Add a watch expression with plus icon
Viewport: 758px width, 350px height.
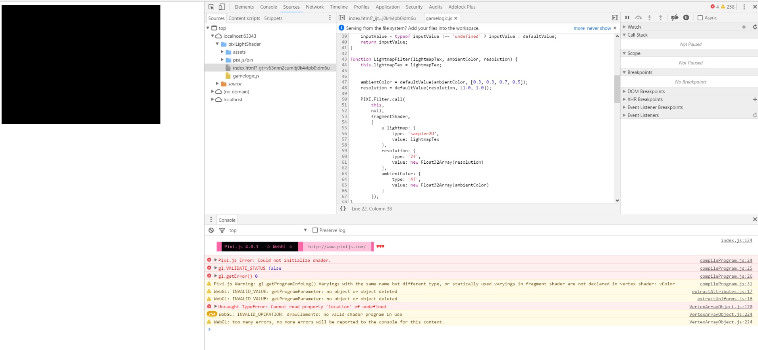coord(744,27)
